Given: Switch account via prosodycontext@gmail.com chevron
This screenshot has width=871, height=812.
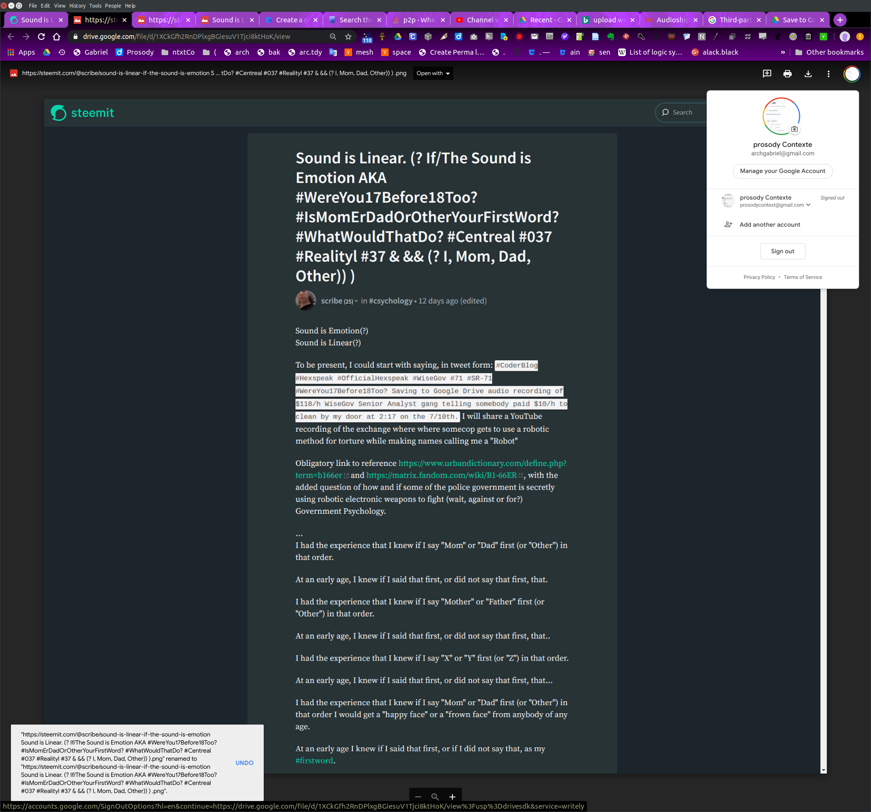Looking at the screenshot, I should tap(809, 205).
